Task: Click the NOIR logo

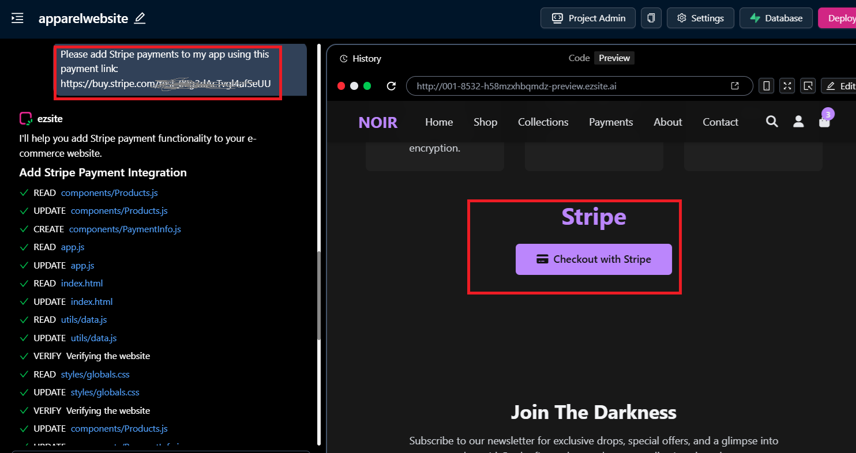Action: click(378, 122)
